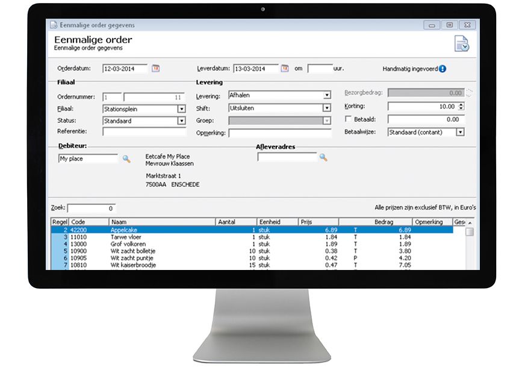This screenshot has height=367, width=531.
Task: Toggle the Betaald checkbox
Action: pyautogui.click(x=348, y=119)
